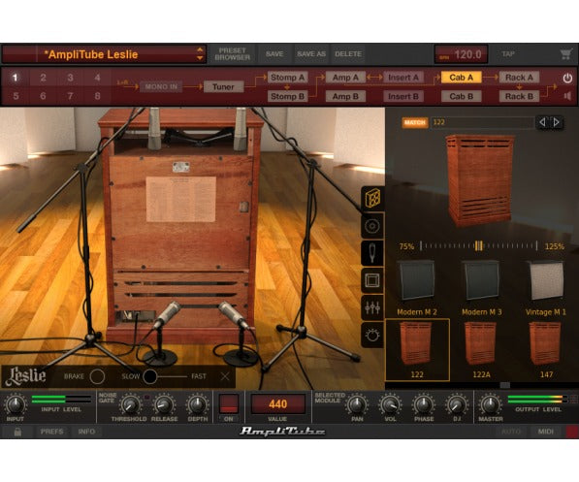The width and height of the screenshot is (579, 482).
Task: Click the noise gate THRESHOLD knob
Action: (x=130, y=404)
